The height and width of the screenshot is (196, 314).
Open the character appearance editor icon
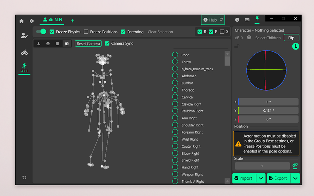pyautogui.click(x=24, y=36)
